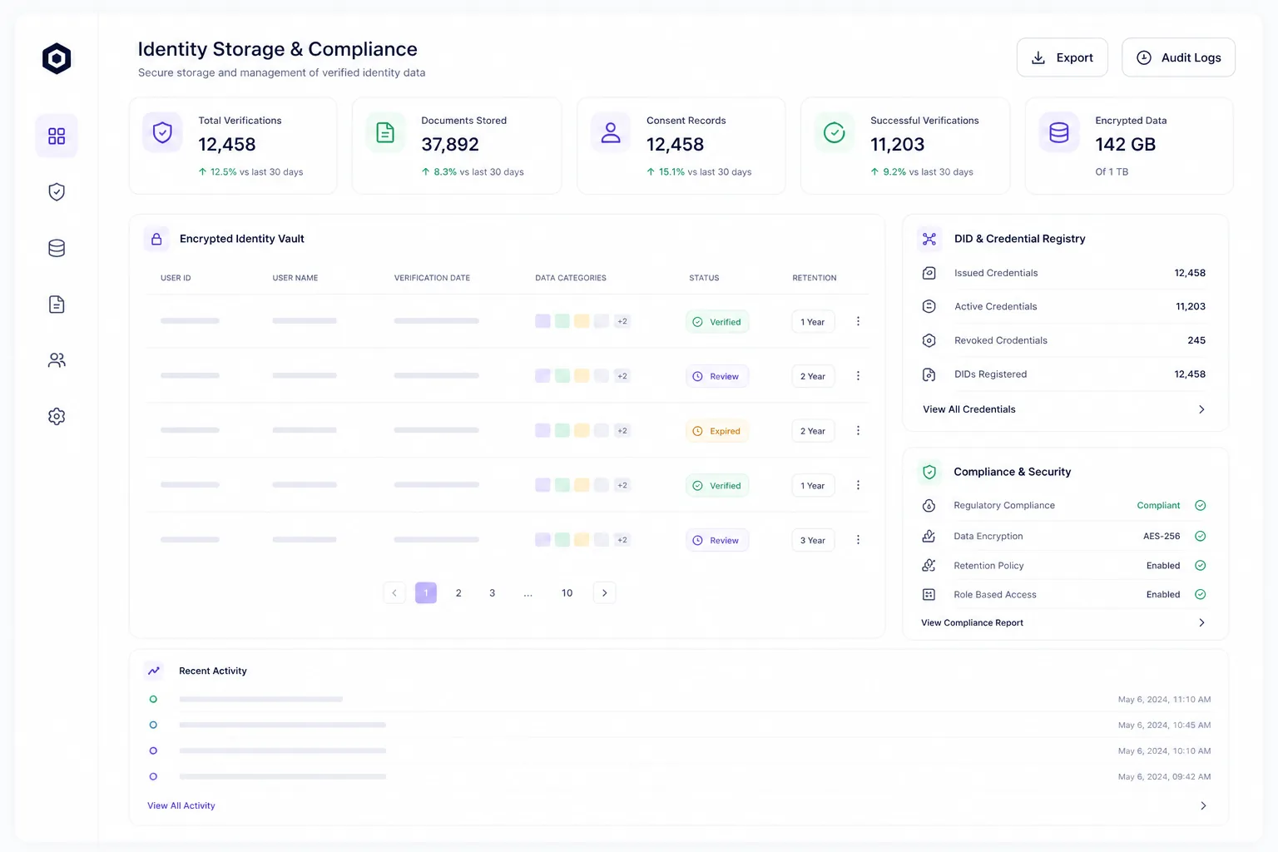Viewport: 1278px width, 852px height.
Task: Open the shield verification icon in sidebar
Action: click(57, 192)
